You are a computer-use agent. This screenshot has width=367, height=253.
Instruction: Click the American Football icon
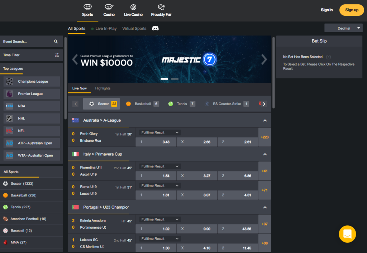point(5,219)
